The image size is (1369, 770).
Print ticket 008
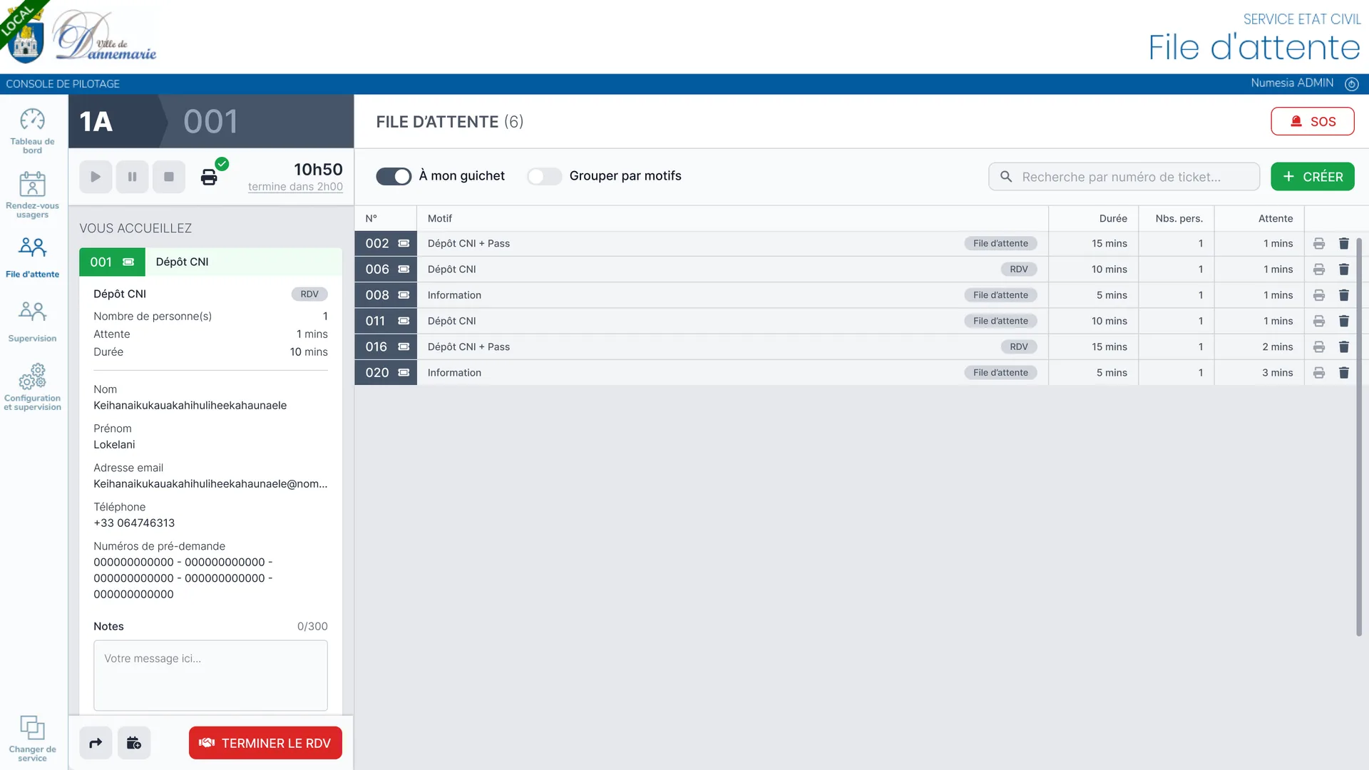click(1319, 295)
